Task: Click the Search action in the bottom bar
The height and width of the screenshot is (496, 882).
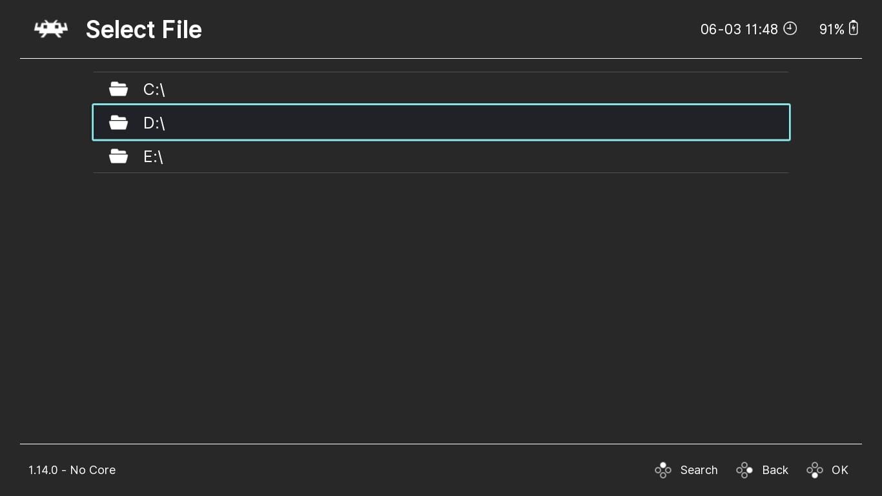Action: pos(699,470)
